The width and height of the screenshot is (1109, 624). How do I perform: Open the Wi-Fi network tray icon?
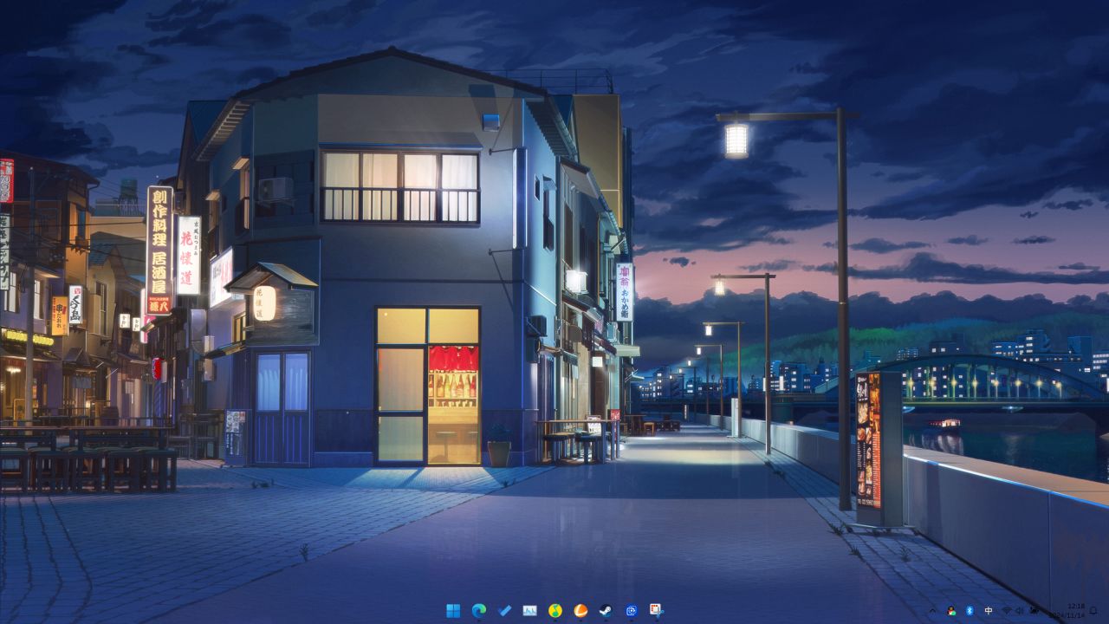tap(1007, 610)
